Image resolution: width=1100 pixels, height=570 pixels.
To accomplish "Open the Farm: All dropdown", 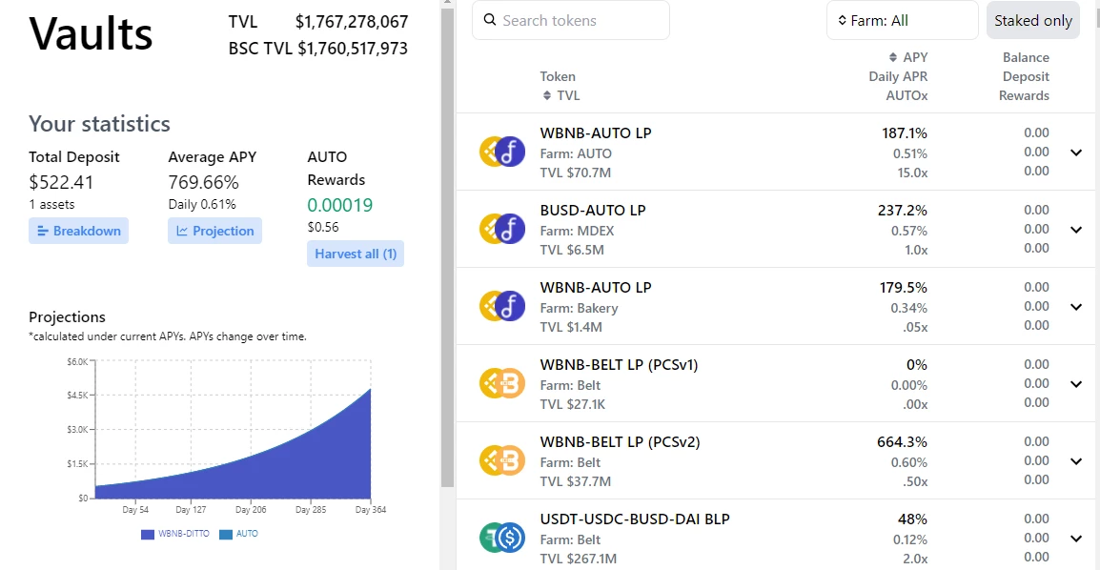I will [902, 20].
